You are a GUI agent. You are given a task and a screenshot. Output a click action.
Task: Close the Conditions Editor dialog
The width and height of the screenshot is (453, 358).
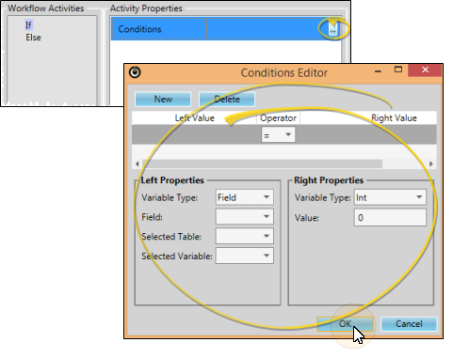425,70
